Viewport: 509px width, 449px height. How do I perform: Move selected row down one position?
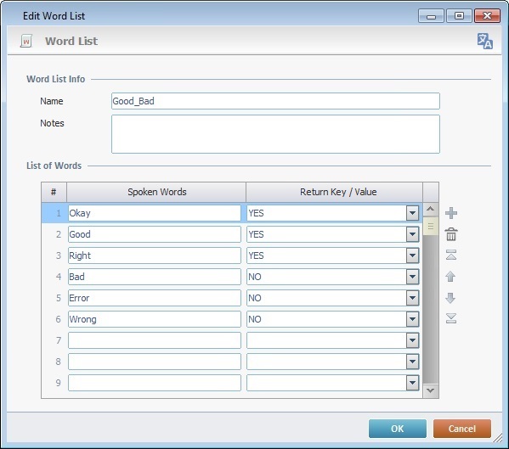tap(450, 298)
